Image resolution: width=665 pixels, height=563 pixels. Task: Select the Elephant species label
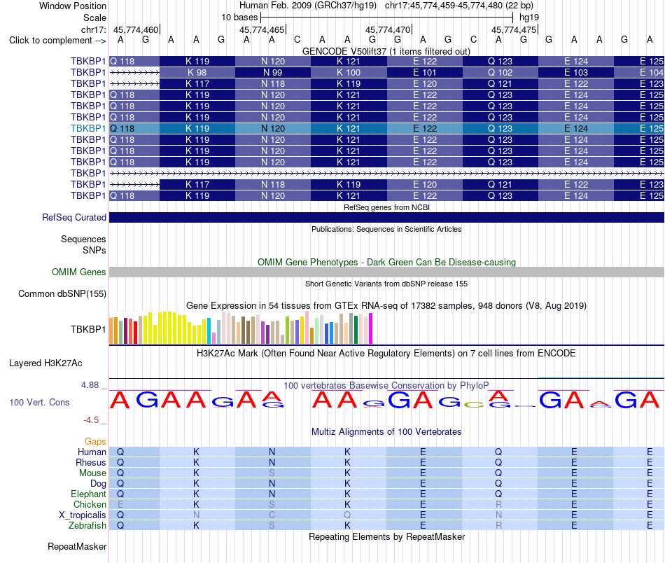point(88,494)
